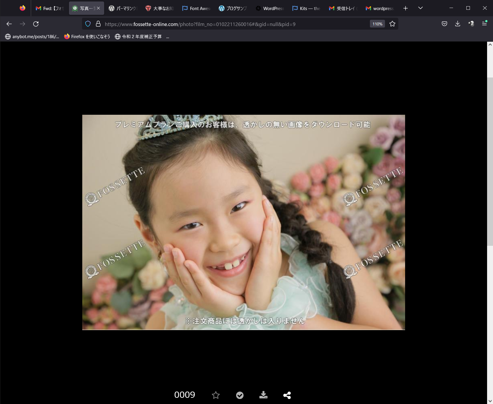Open the Save to Pocket icon
The width and height of the screenshot is (493, 404).
pyautogui.click(x=444, y=24)
